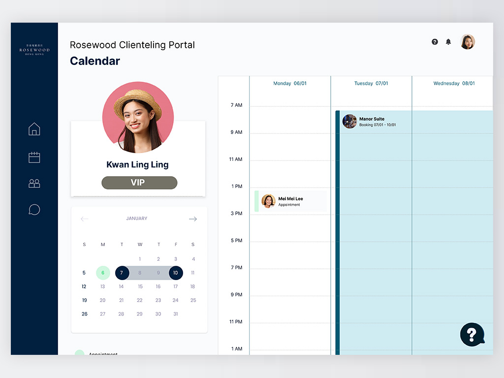Viewport: 504px width, 378px height.
Task: Pick January 11 in mini calendar
Action: 193,273
